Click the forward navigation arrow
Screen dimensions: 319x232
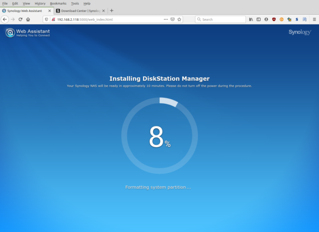13,19
